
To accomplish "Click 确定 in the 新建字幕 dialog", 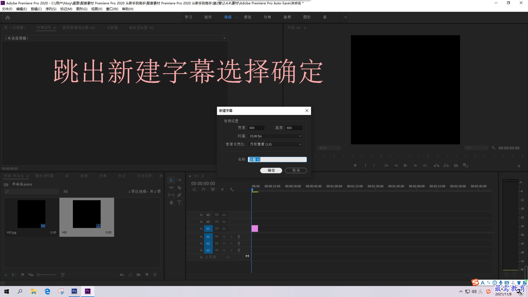I will click(271, 170).
